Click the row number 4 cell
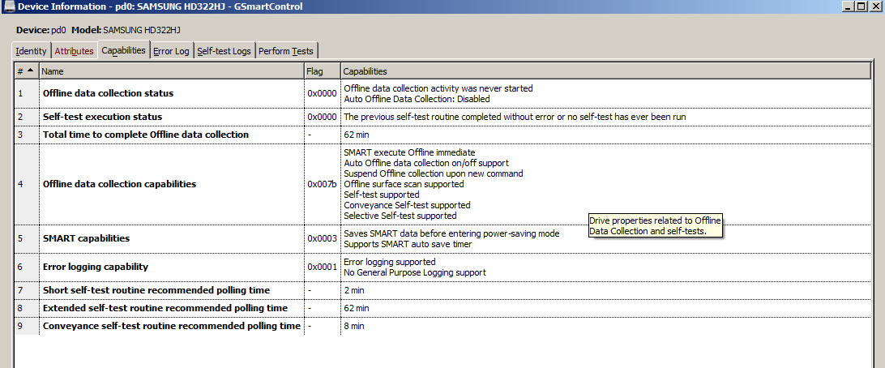Viewport: 885px width, 368px height. point(26,184)
